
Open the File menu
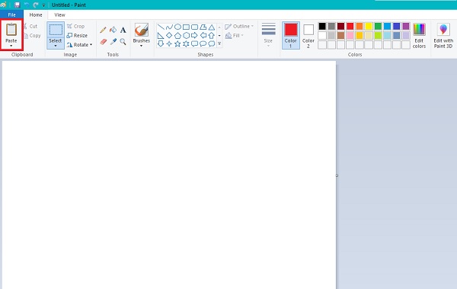tap(11, 14)
